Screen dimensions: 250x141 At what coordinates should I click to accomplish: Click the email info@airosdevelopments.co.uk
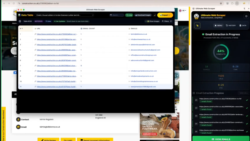point(142,76)
